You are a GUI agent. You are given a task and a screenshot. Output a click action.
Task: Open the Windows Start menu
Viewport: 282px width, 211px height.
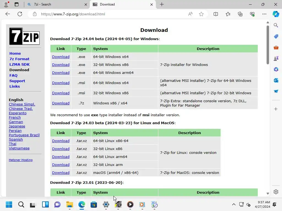tap(9, 204)
